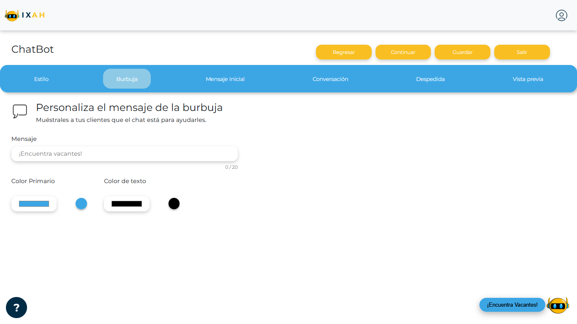Image resolution: width=577 pixels, height=324 pixels.
Task: Switch to Mensaje Inicial tab
Action: tap(225, 79)
